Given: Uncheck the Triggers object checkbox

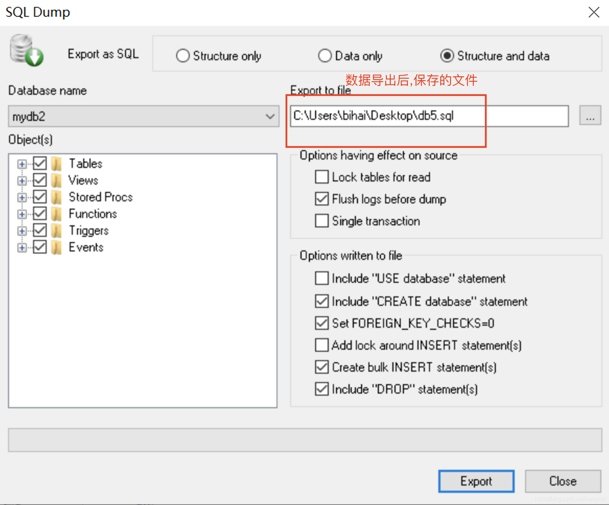Looking at the screenshot, I should [40, 230].
